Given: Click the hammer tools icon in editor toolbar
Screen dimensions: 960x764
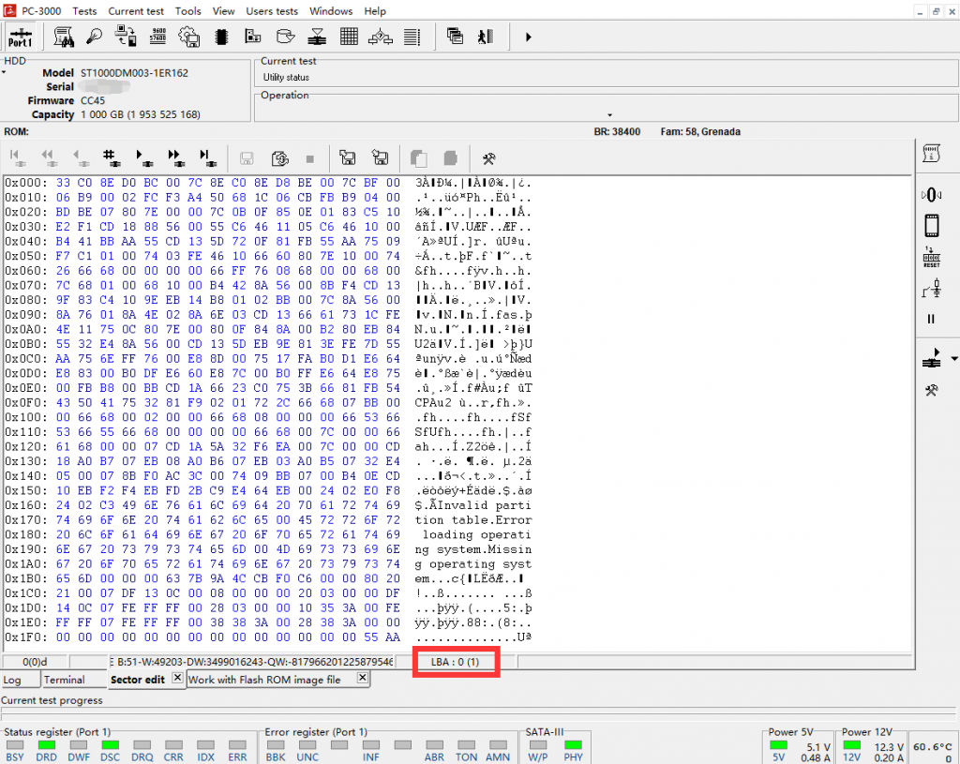Looking at the screenshot, I should (488, 157).
